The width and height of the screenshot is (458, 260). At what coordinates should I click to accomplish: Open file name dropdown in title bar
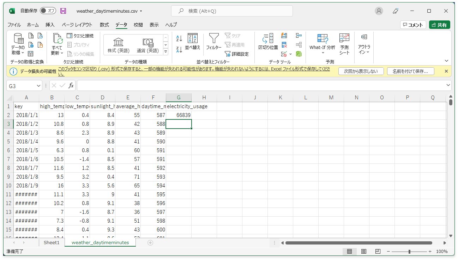pos(141,11)
